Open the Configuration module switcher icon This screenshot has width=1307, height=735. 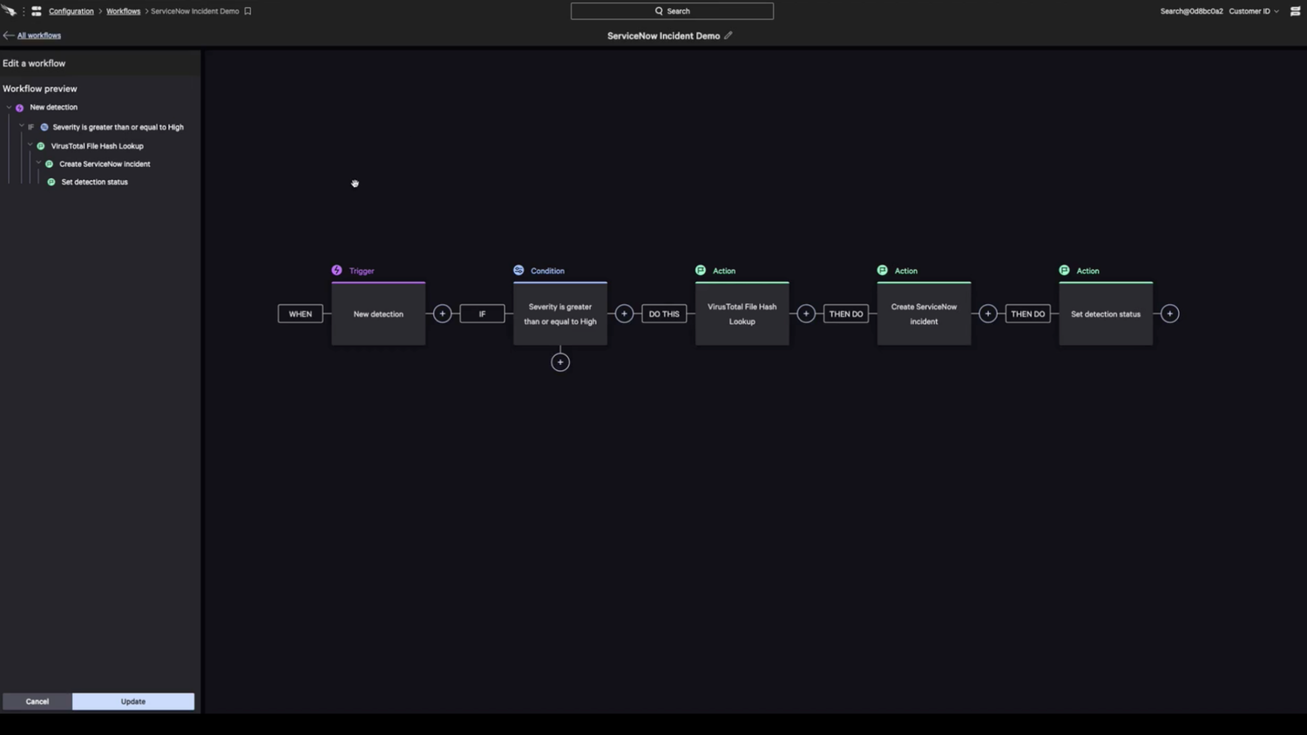(37, 11)
